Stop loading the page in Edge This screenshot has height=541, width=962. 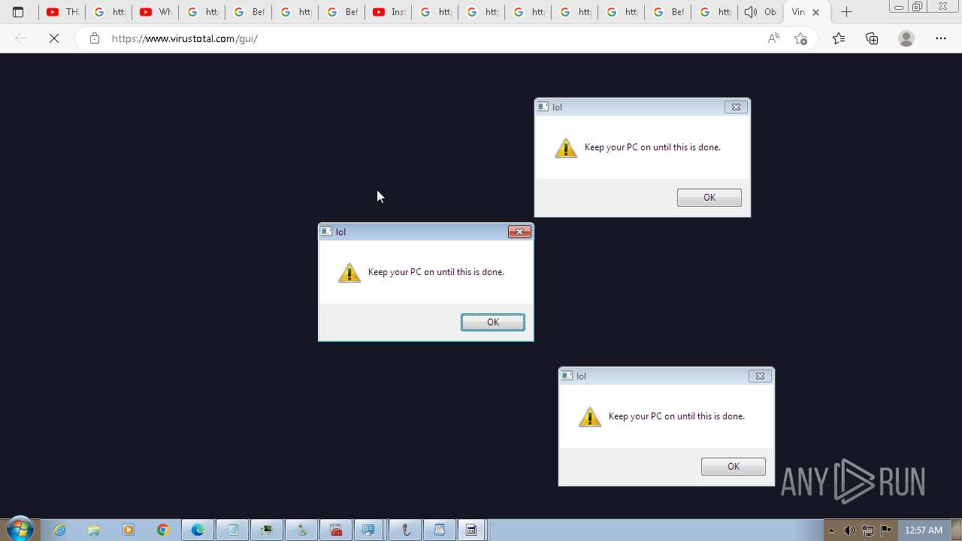coord(54,38)
